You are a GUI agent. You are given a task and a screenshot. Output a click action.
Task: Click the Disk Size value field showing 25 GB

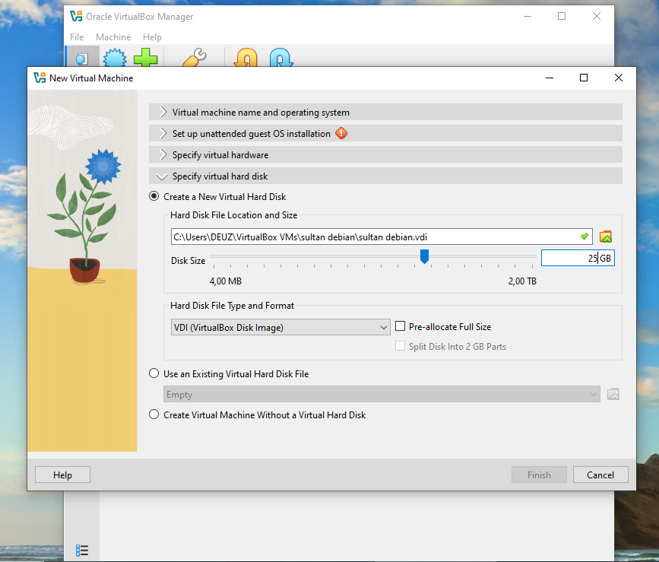578,258
